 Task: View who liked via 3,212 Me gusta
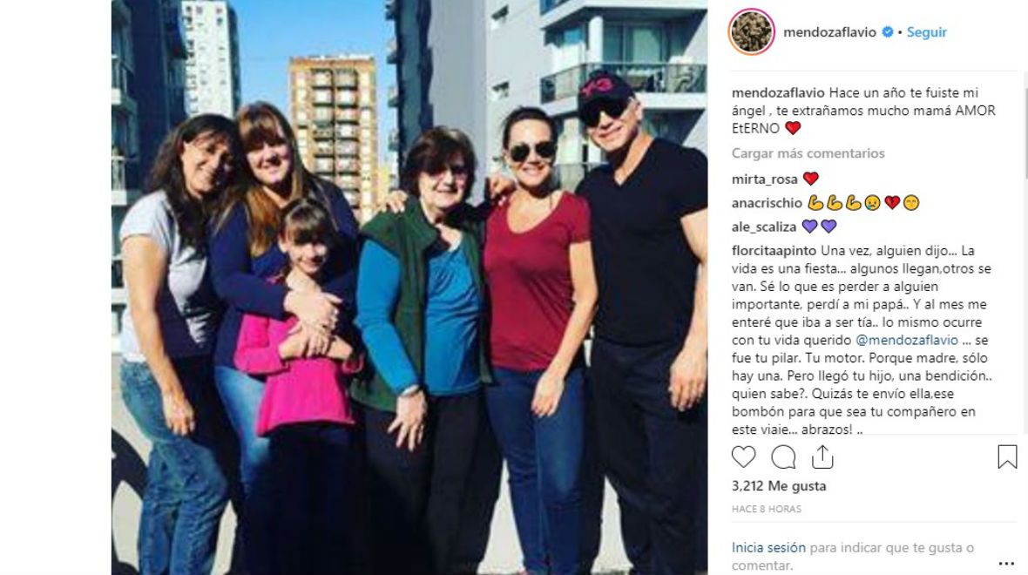coord(779,486)
